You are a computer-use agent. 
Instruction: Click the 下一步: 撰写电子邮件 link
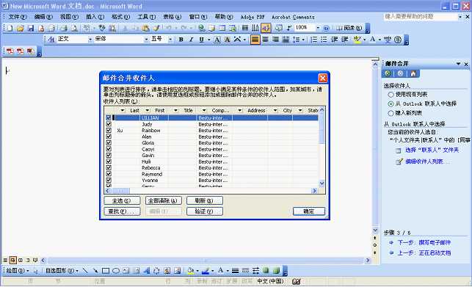[424, 243]
